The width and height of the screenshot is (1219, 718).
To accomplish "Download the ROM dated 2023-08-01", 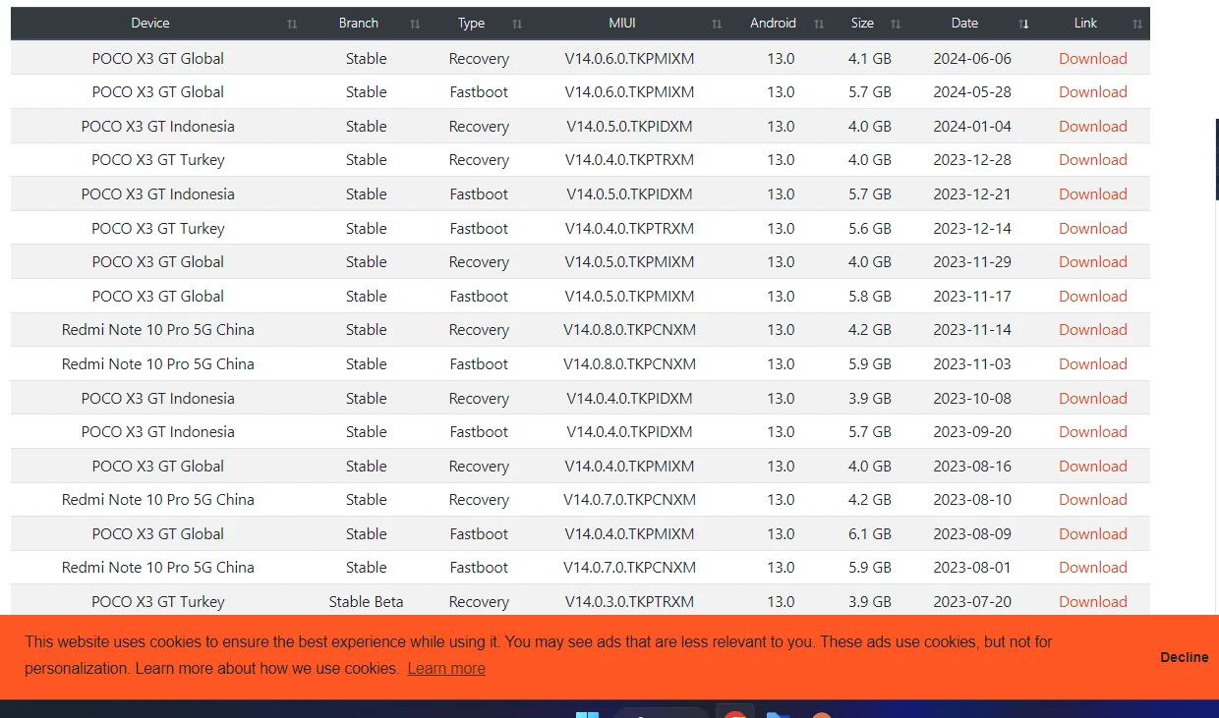I will pos(1093,568).
